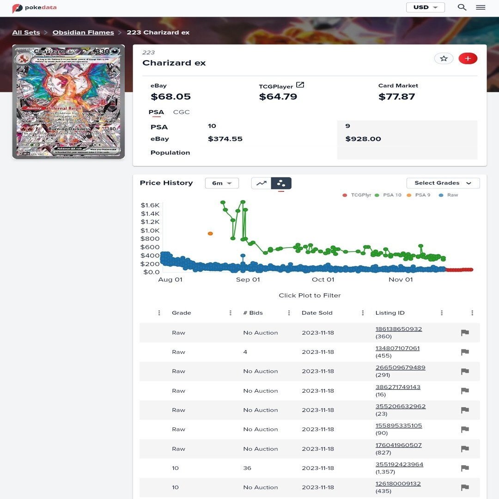
Task: Switch to scatter plot view icon
Action: pyautogui.click(x=281, y=183)
